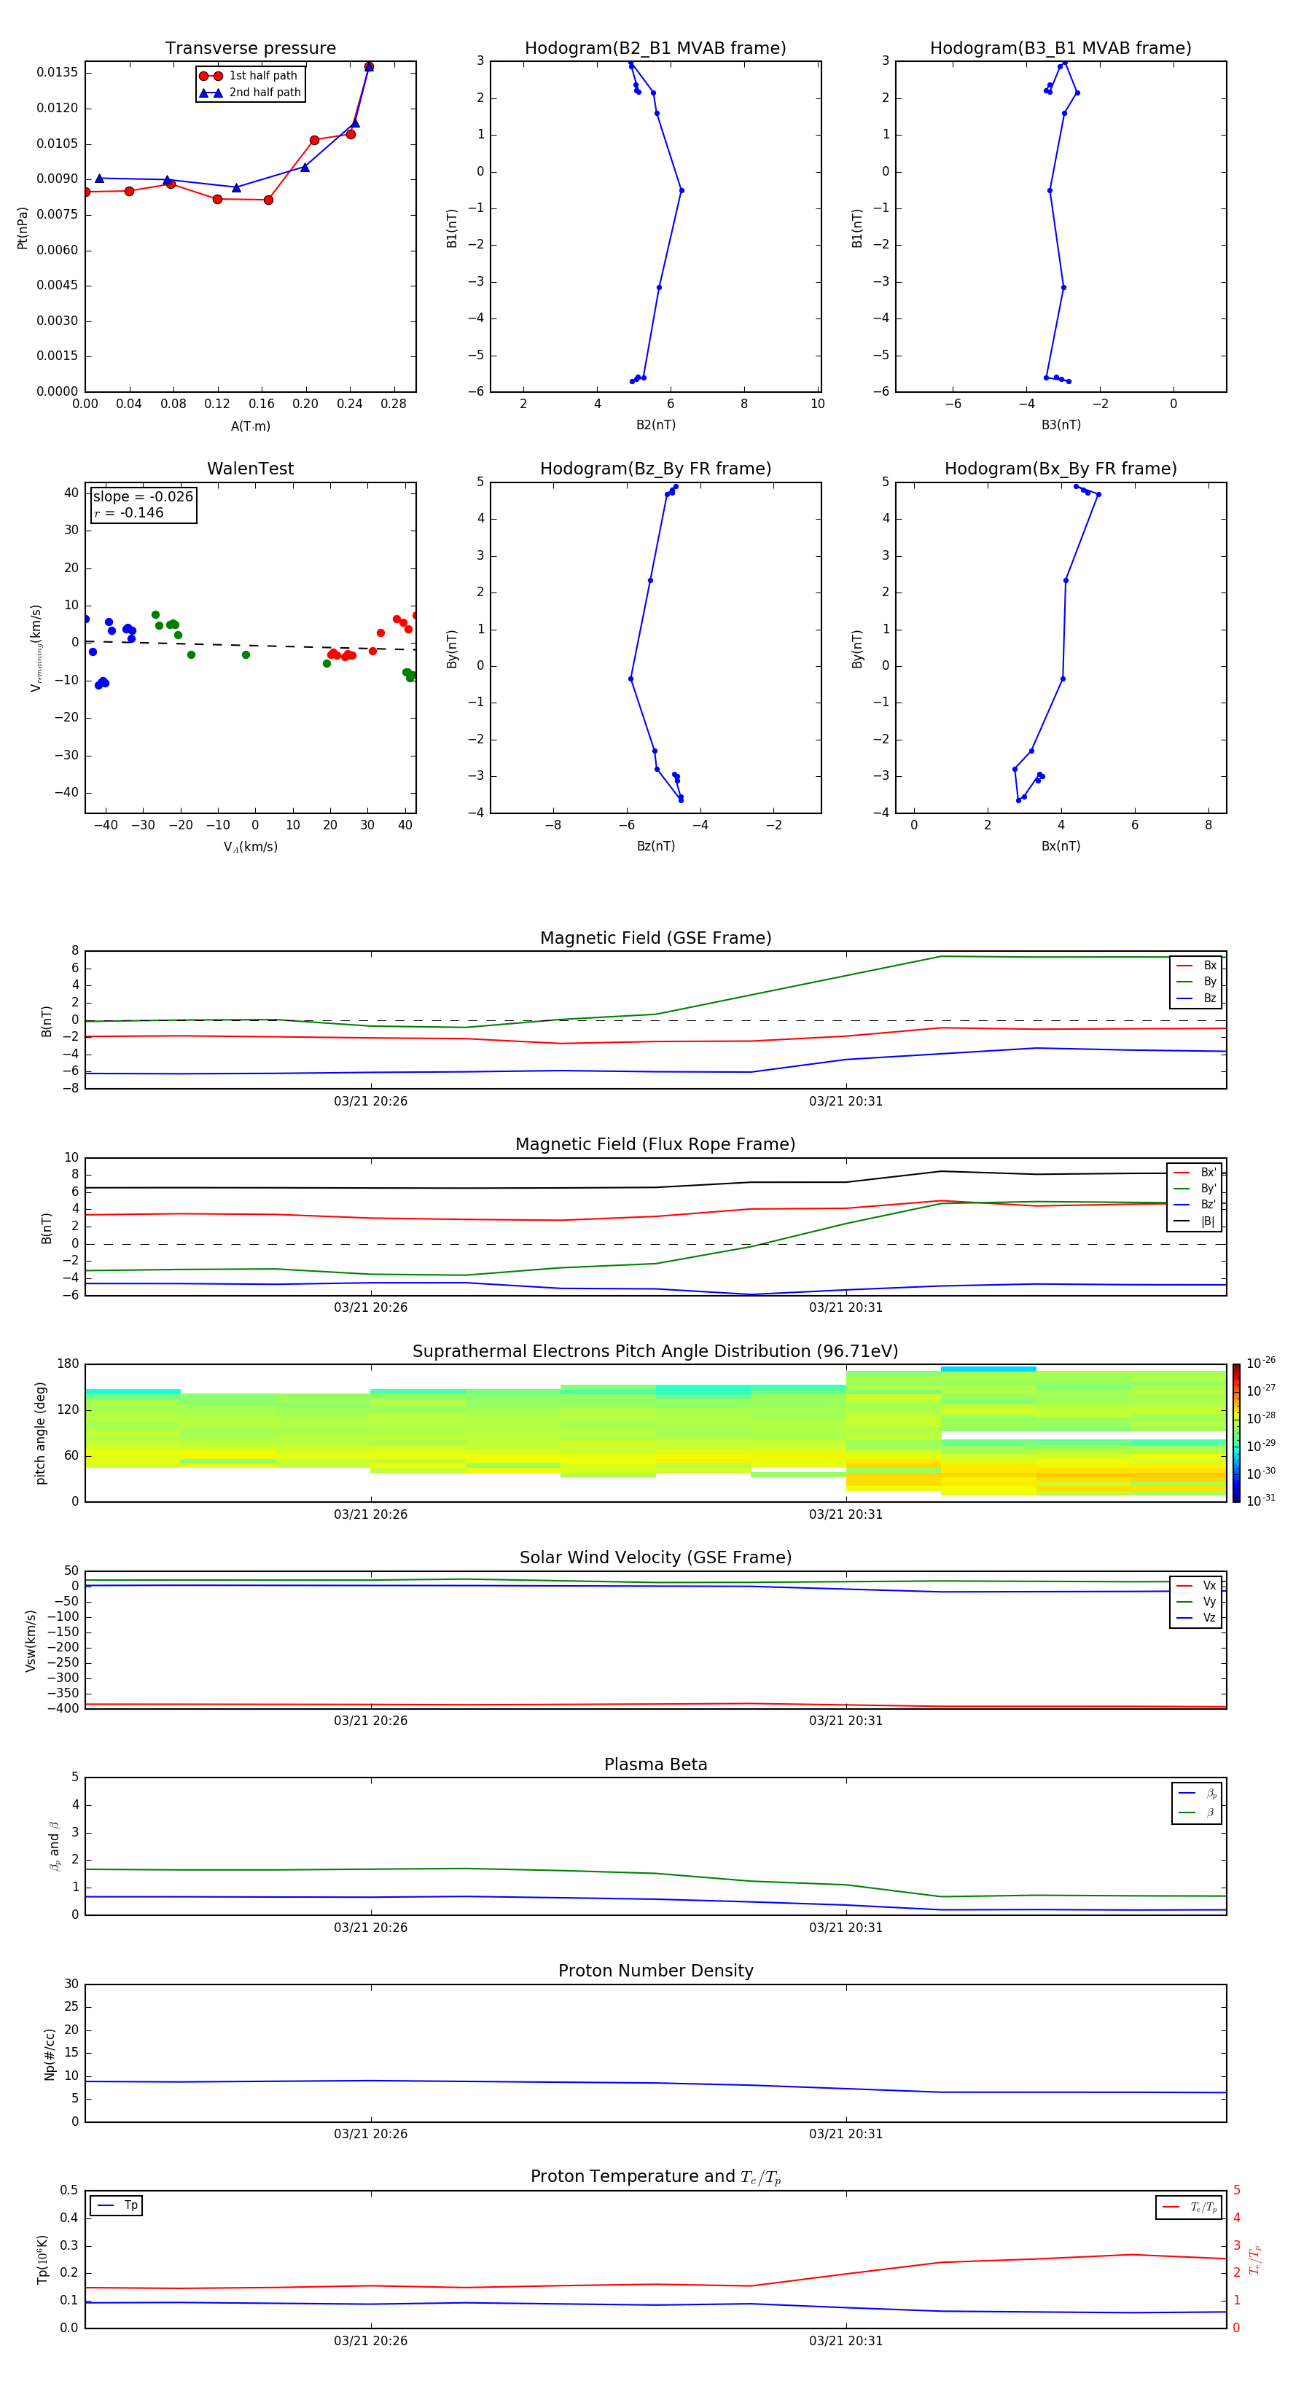Click the dashed fit line in WalenTest plot
Image resolution: width=1312 pixels, height=2405 pixels.
point(250,645)
